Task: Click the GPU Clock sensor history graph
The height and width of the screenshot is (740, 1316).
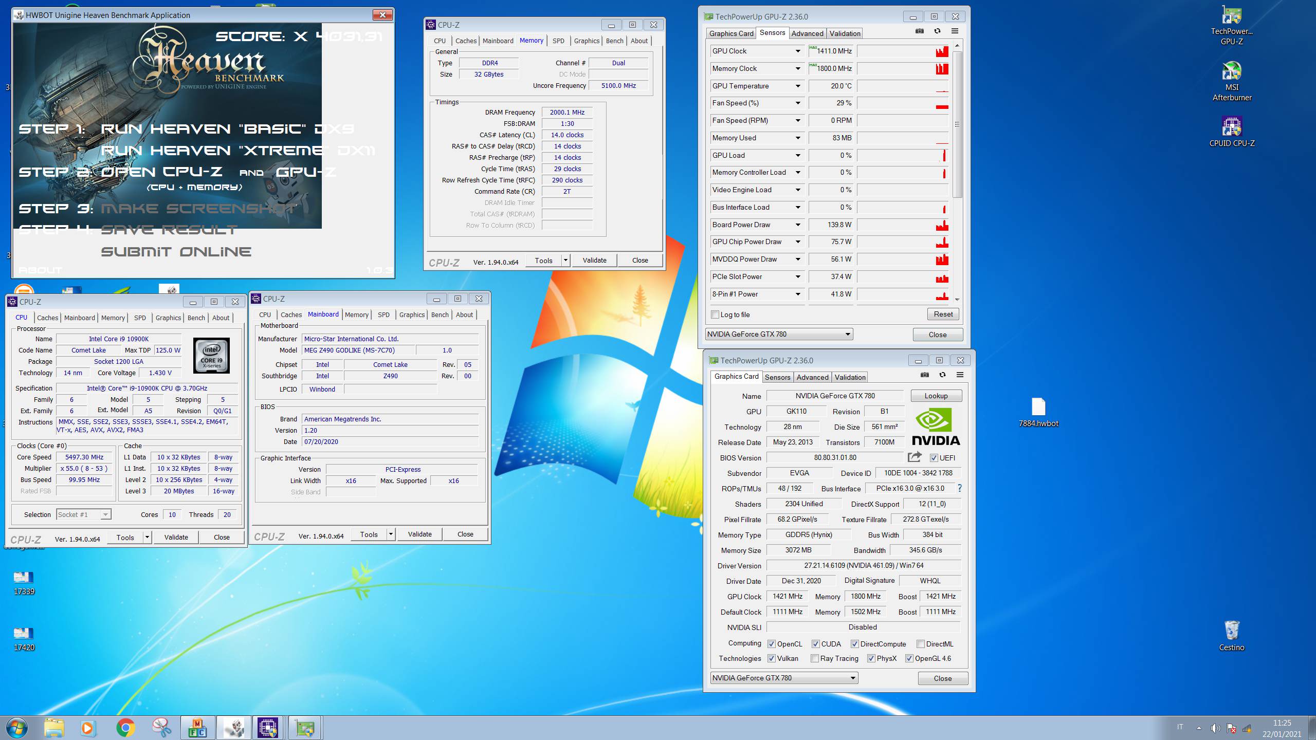Action: click(x=903, y=51)
